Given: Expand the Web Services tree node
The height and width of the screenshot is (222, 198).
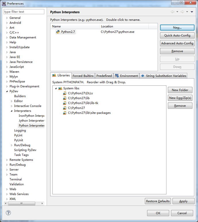Looking at the screenshot, I should coord(7,194).
